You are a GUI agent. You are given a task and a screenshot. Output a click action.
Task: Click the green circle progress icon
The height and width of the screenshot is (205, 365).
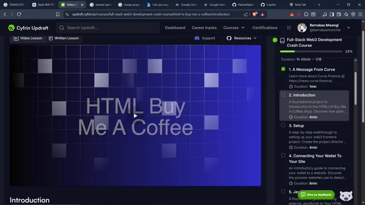point(275,40)
